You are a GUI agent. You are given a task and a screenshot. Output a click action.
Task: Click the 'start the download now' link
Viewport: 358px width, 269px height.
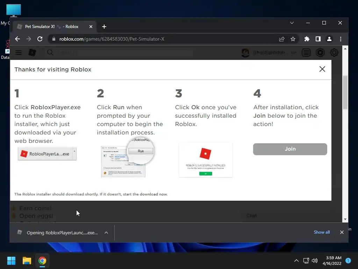click(145, 194)
